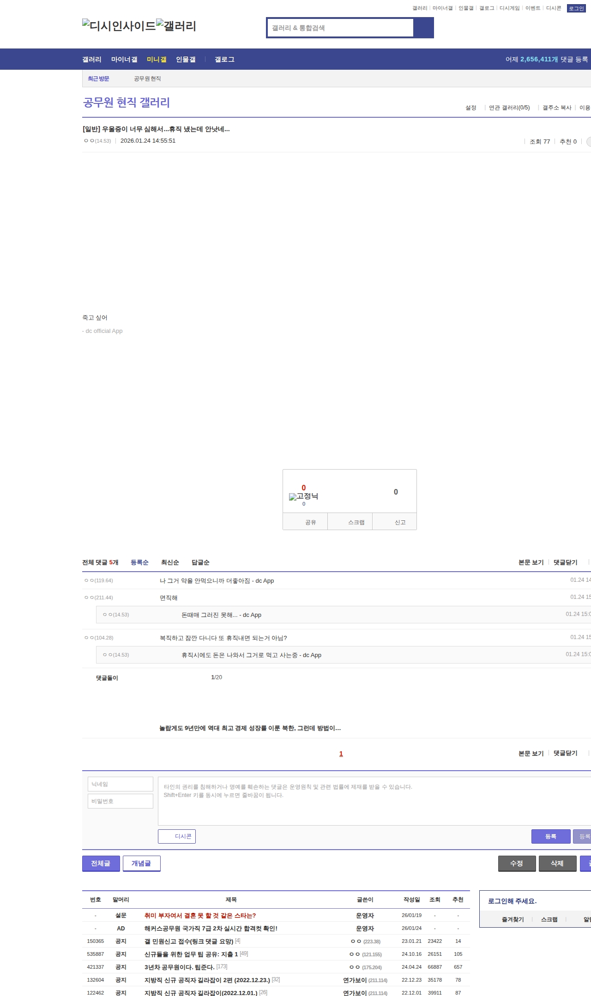Click the blue search button beside search box
Image resolution: width=591 pixels, height=996 pixels.
(424, 28)
